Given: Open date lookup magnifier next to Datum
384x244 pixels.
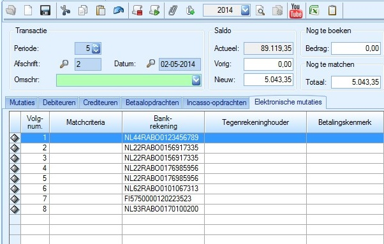Looking at the screenshot, I should [151, 64].
